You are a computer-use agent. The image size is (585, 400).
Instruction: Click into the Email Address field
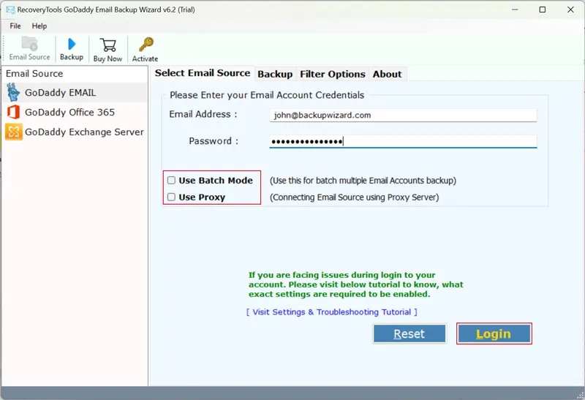(403, 115)
